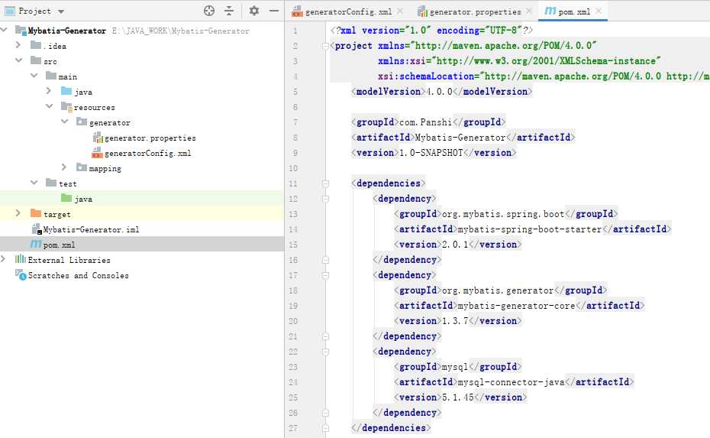Select the src folder icon
The width and height of the screenshot is (710, 438).
click(x=36, y=60)
